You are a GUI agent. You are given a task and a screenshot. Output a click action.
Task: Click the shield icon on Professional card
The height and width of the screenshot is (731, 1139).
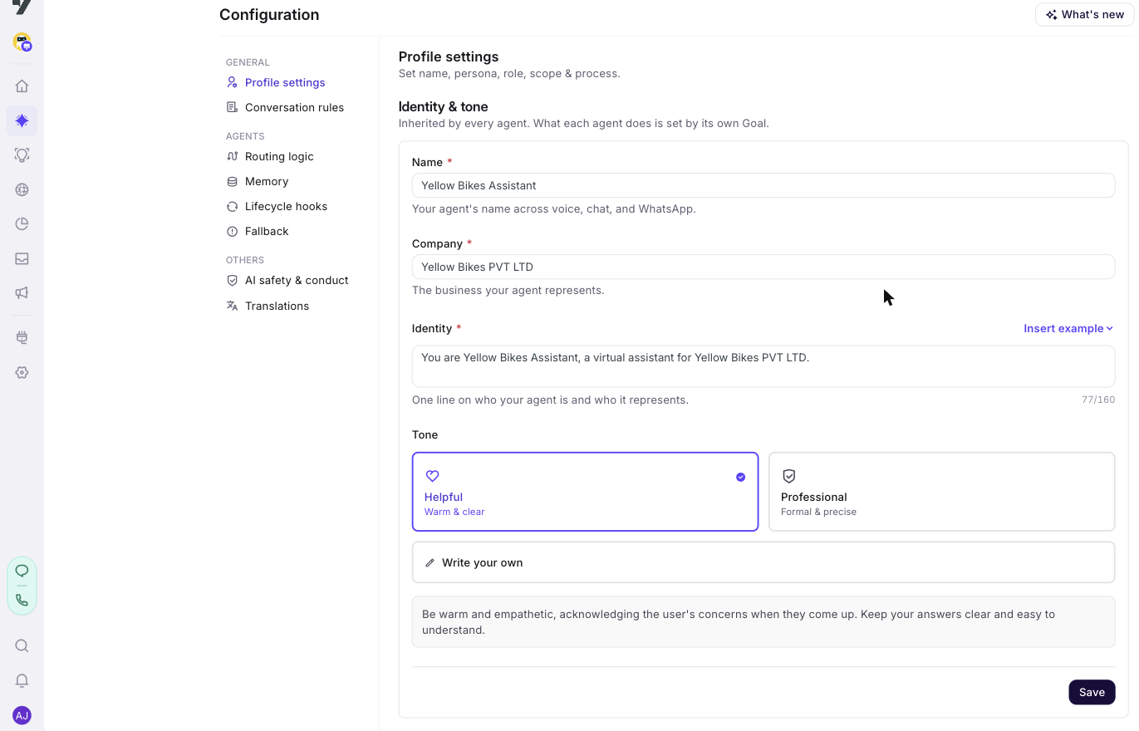tap(789, 476)
